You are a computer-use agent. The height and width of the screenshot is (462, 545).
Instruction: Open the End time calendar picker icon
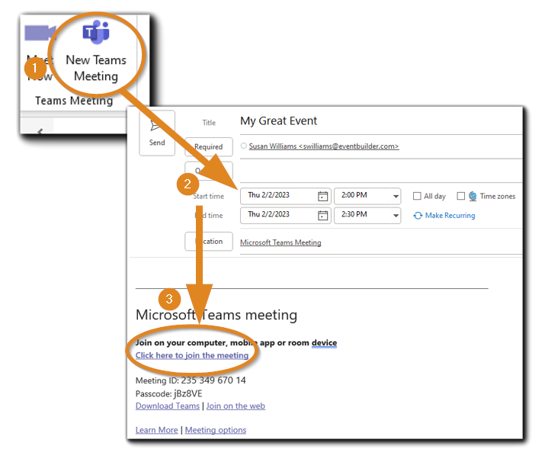[322, 216]
